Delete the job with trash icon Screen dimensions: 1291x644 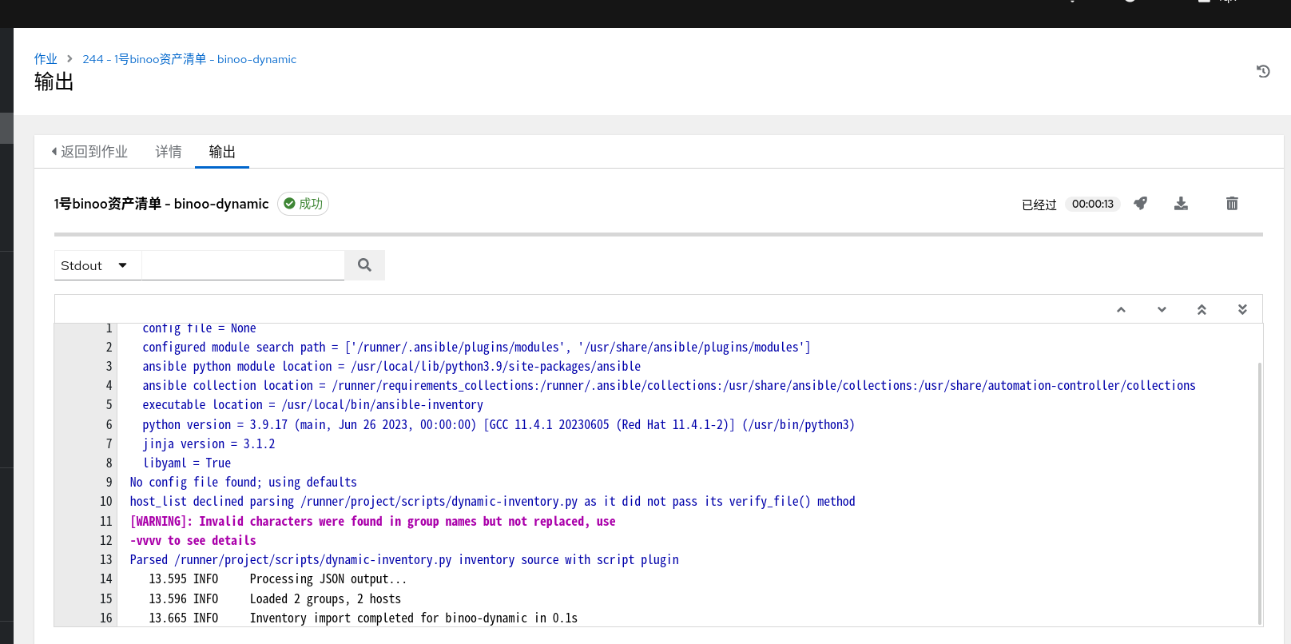1232,204
